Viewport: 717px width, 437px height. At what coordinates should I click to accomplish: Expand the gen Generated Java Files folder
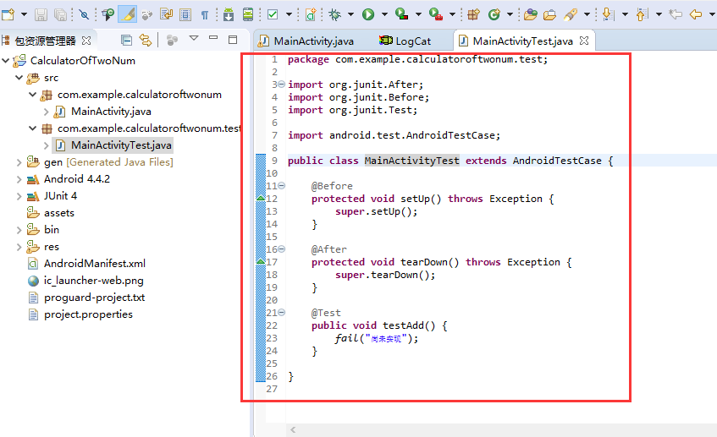[19, 162]
